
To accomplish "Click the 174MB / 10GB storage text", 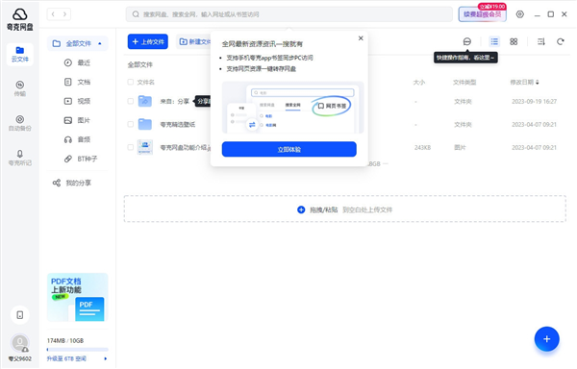I will pyautogui.click(x=65, y=341).
